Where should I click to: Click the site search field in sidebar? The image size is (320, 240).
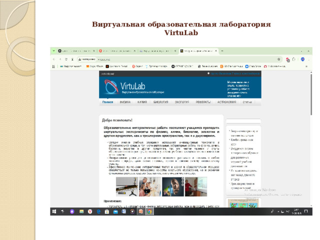click(x=243, y=121)
